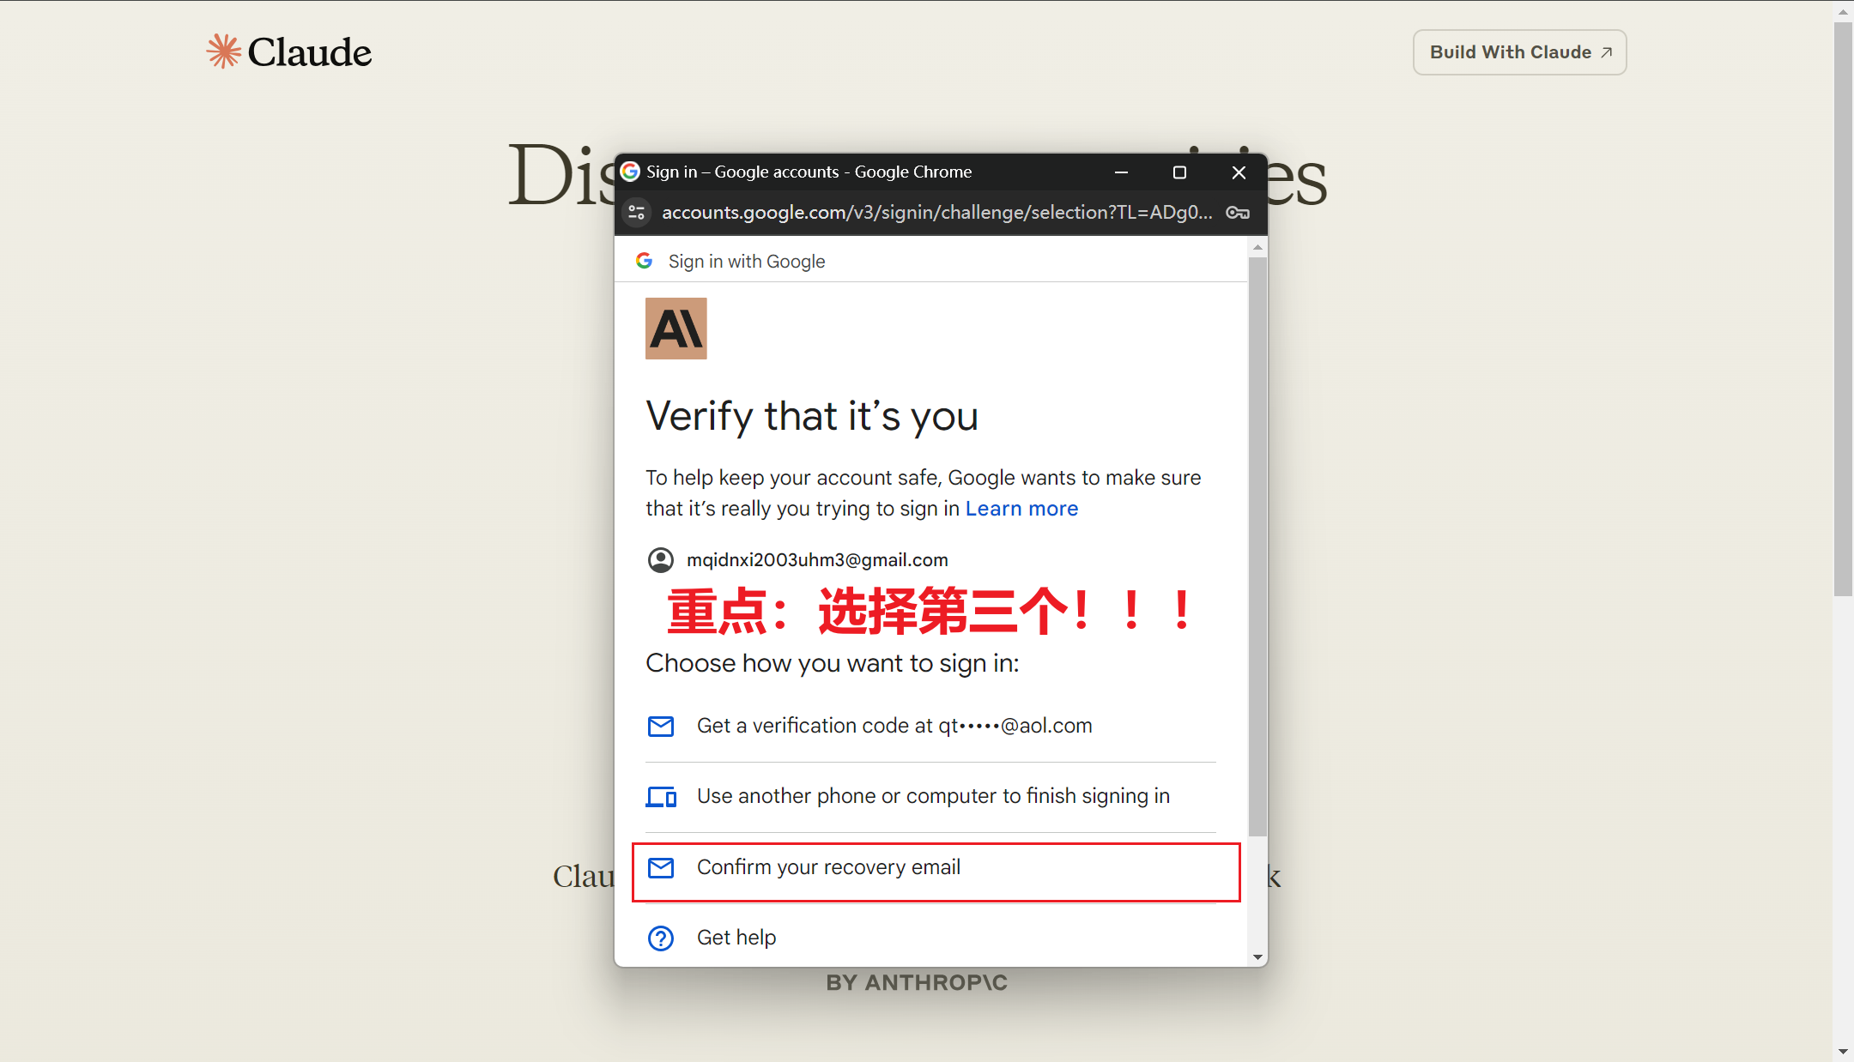Choose Get a verification code at aol.com
The height and width of the screenshot is (1062, 1854).
click(x=930, y=726)
